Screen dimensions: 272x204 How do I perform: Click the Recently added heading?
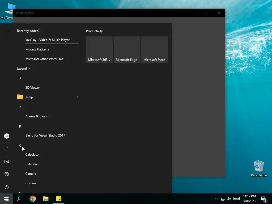coord(28,31)
